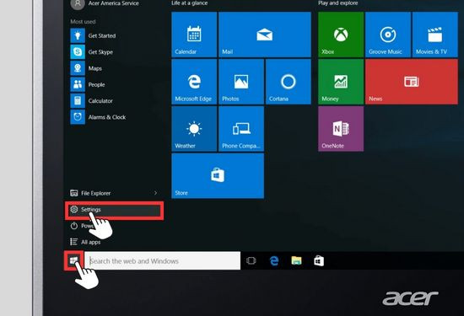
Task: Click the Life at a glance heading
Action: point(189,3)
